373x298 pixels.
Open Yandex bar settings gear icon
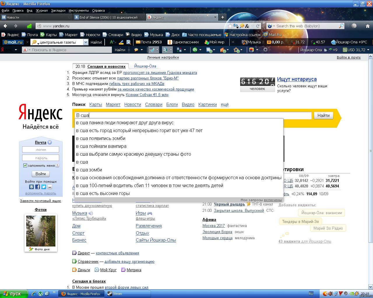pyautogui.click(x=265, y=50)
